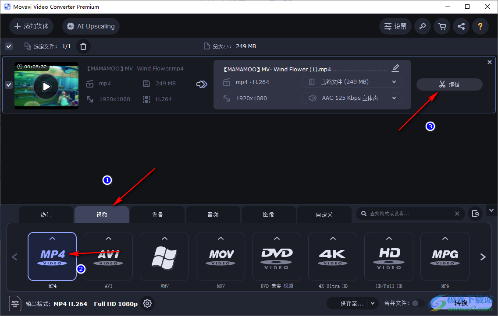498x316 pixels.
Task: Expand presets chevron above AVI
Action: (x=108, y=239)
